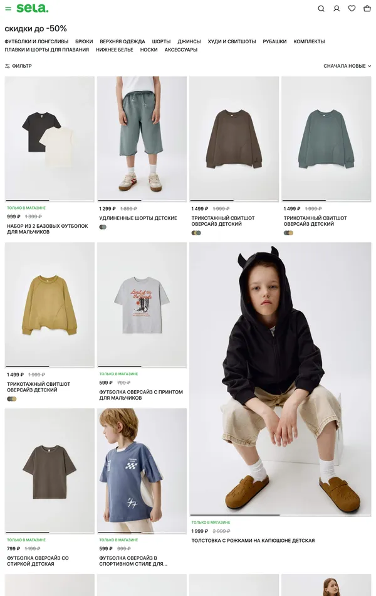Choose color swatch under mustard sweatshirt

[12, 399]
